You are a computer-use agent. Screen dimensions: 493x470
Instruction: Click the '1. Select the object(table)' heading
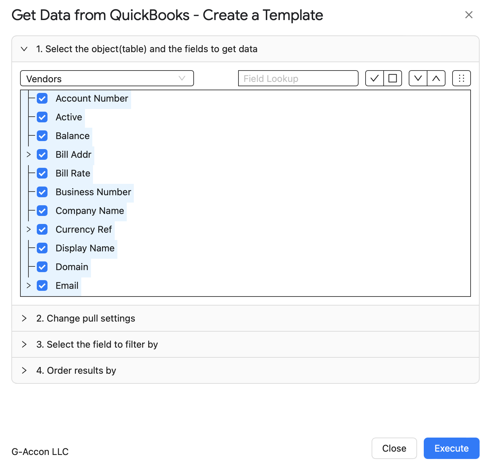(x=147, y=49)
